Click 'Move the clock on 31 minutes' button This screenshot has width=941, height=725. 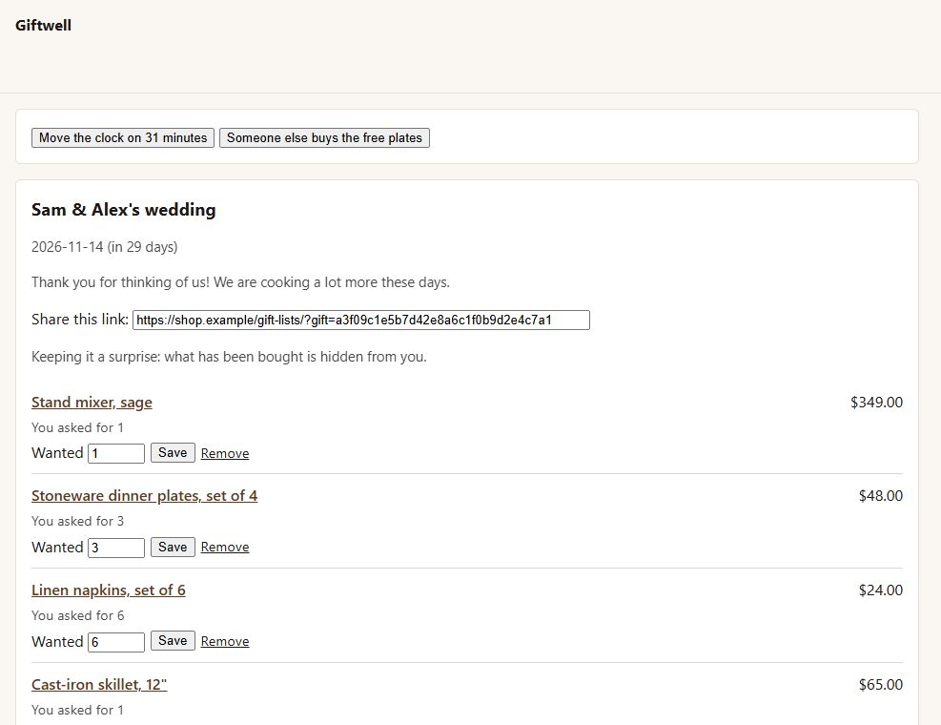123,137
